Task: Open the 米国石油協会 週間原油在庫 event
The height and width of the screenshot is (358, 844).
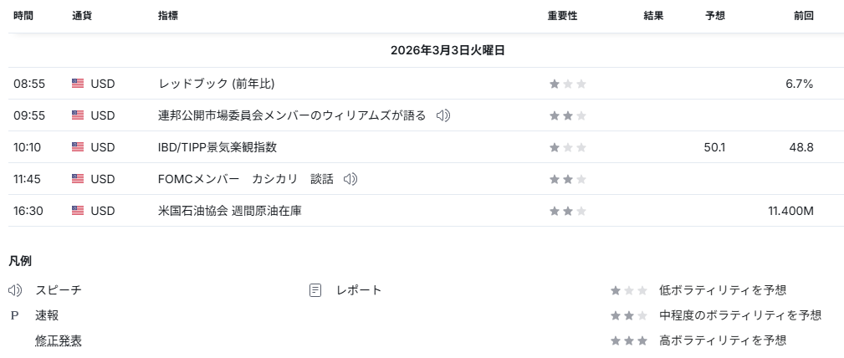Action: [x=230, y=211]
